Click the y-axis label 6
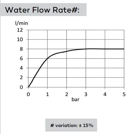 click(x=21, y=59)
